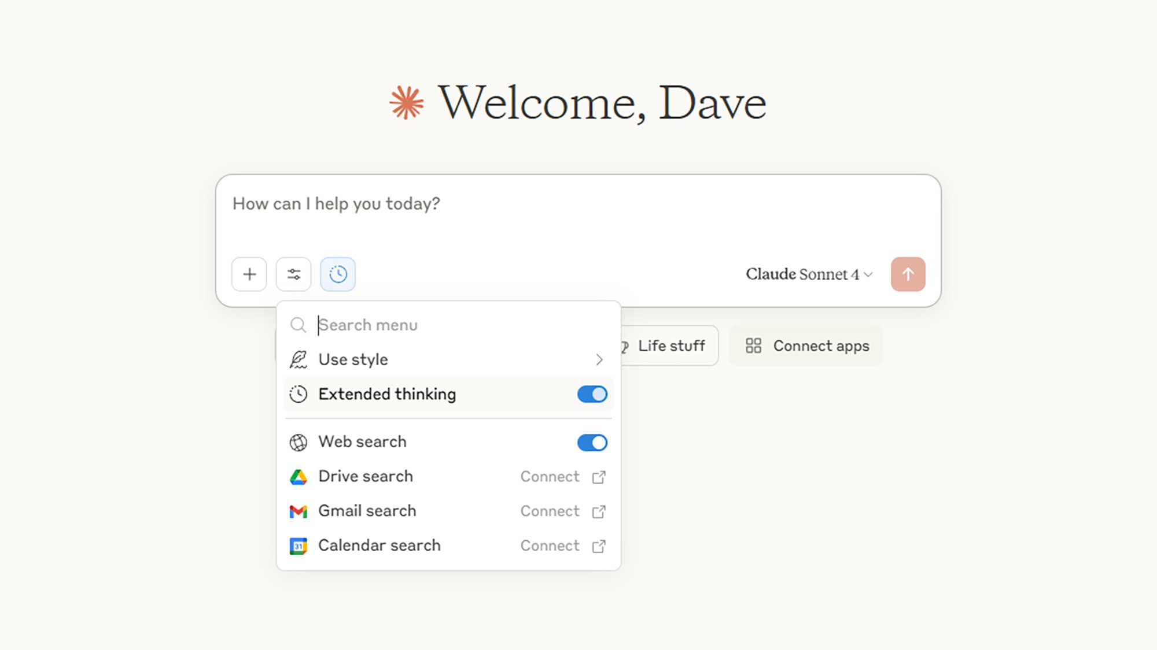Select the Drive search menu entry
The height and width of the screenshot is (650, 1157).
click(448, 477)
